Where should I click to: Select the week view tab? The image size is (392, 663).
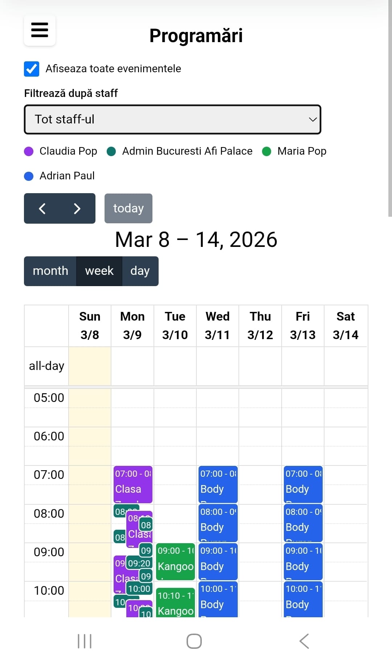99,271
